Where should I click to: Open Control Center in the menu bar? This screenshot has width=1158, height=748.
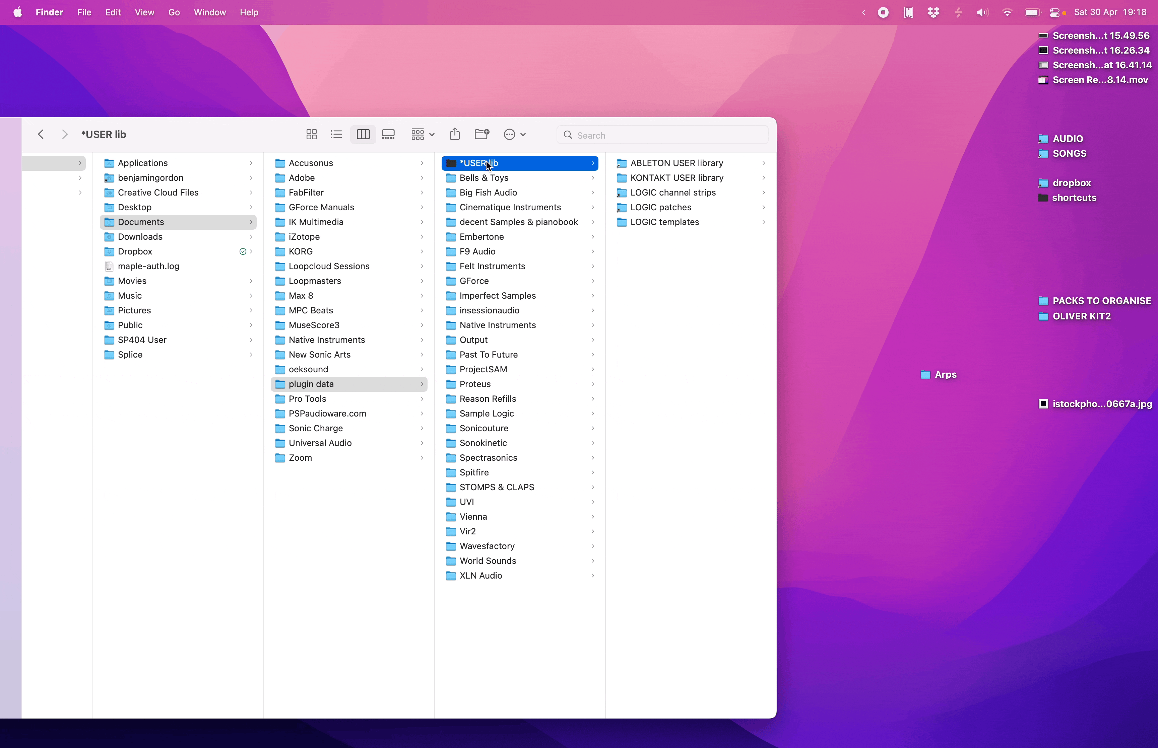1054,13
